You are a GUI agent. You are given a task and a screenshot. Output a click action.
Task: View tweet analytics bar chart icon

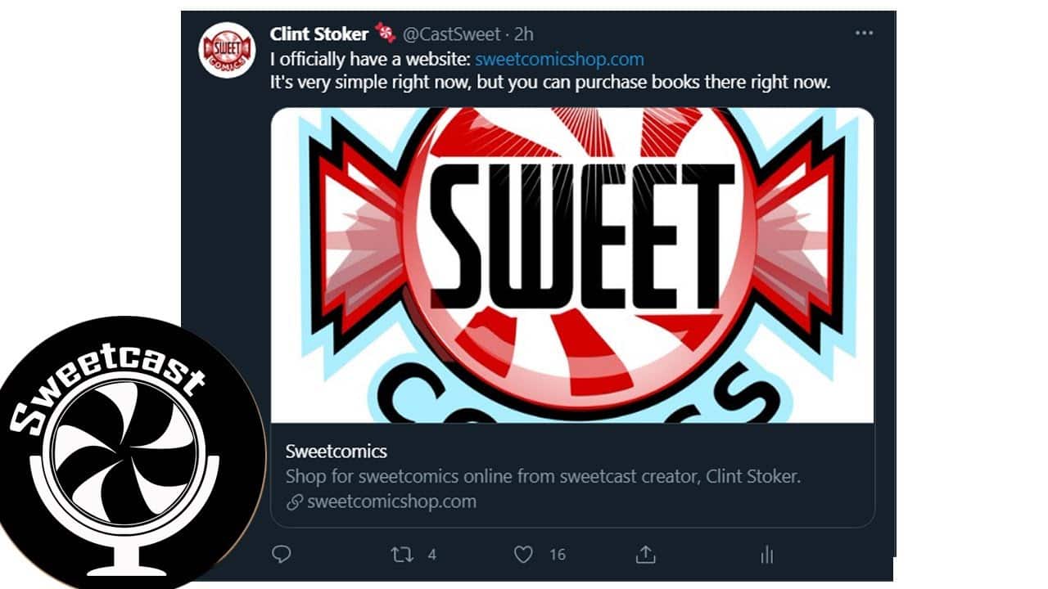[766, 555]
